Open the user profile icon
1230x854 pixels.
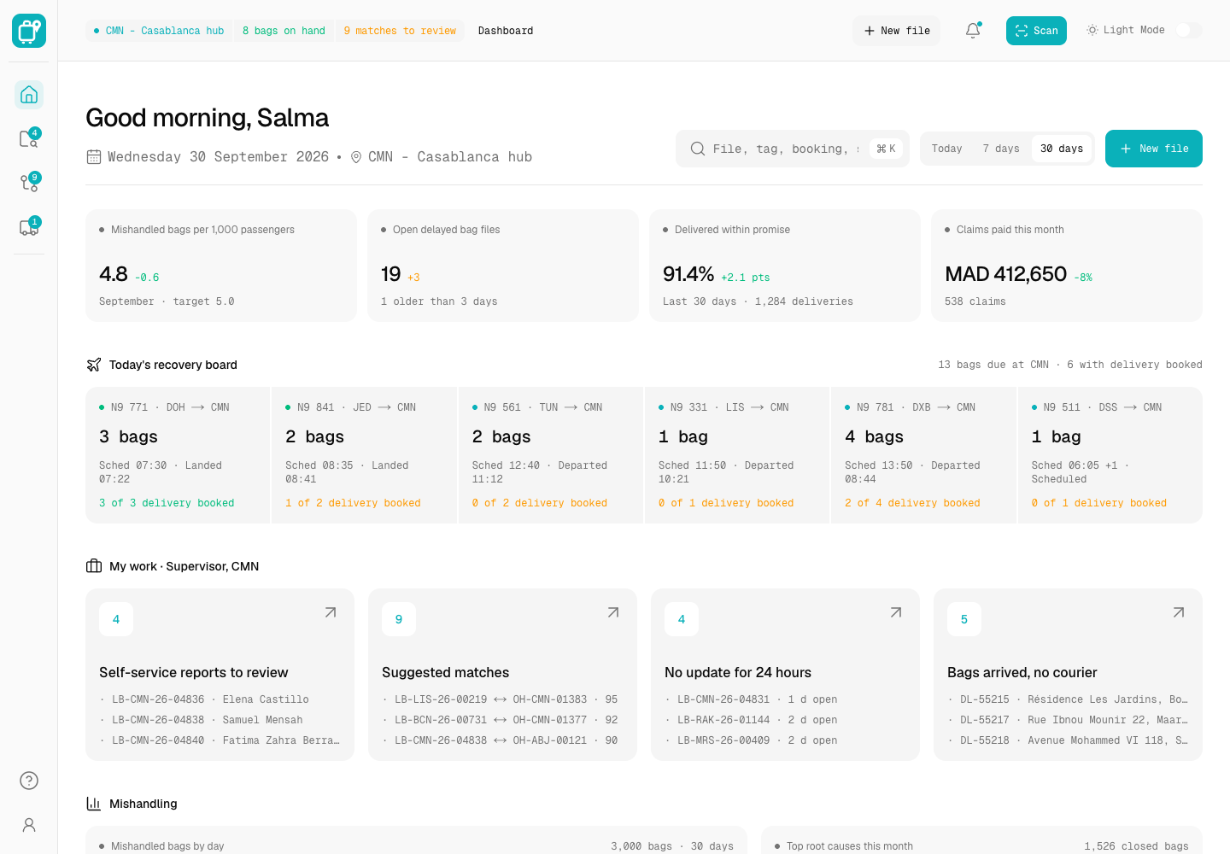point(29,825)
